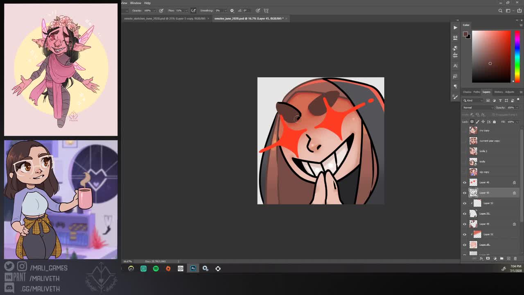Enable visibility for the cry copy layer
The width and height of the screenshot is (524, 295).
[x=464, y=130]
